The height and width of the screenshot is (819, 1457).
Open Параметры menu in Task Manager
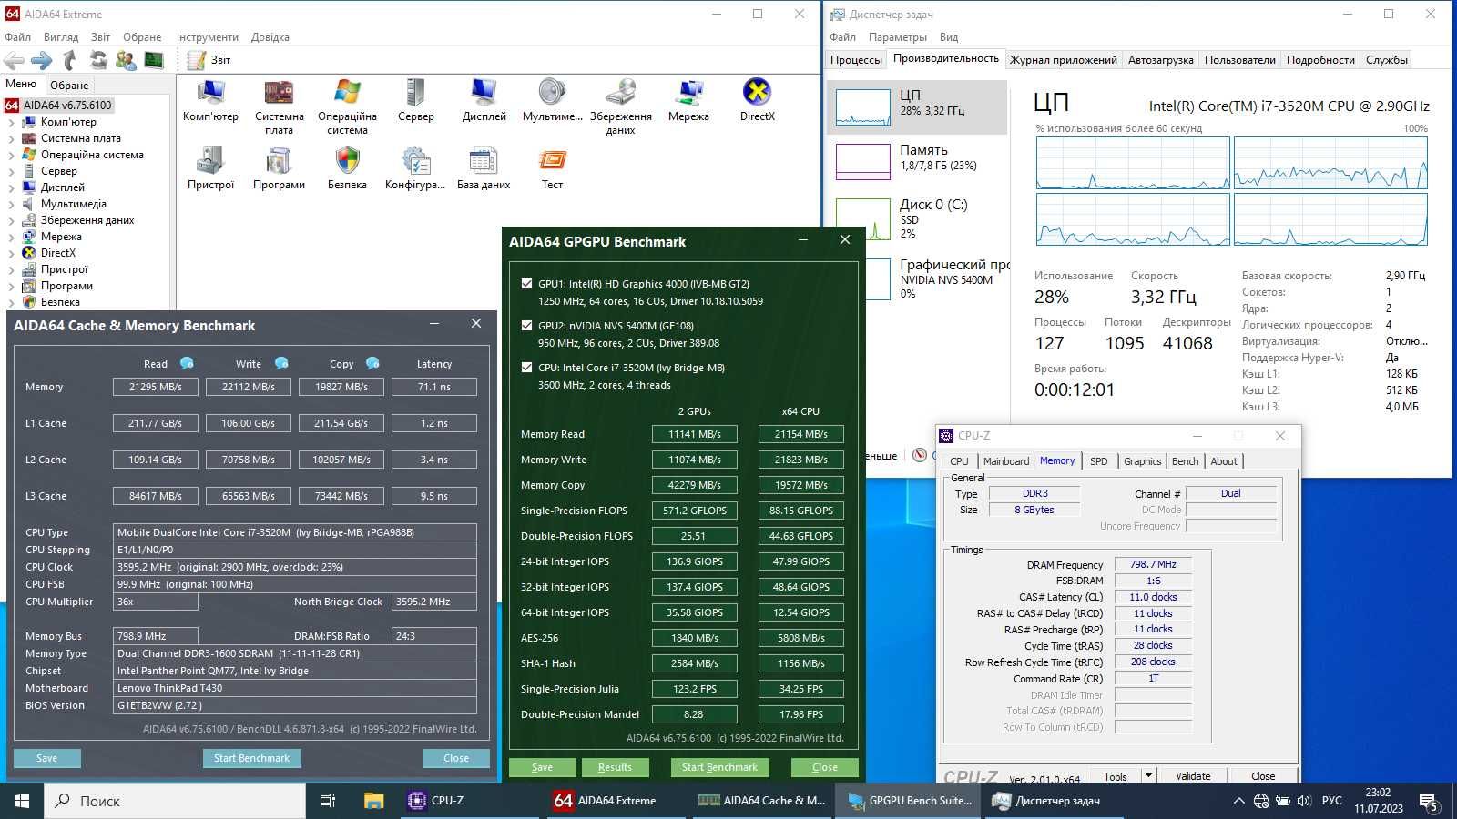pyautogui.click(x=897, y=37)
